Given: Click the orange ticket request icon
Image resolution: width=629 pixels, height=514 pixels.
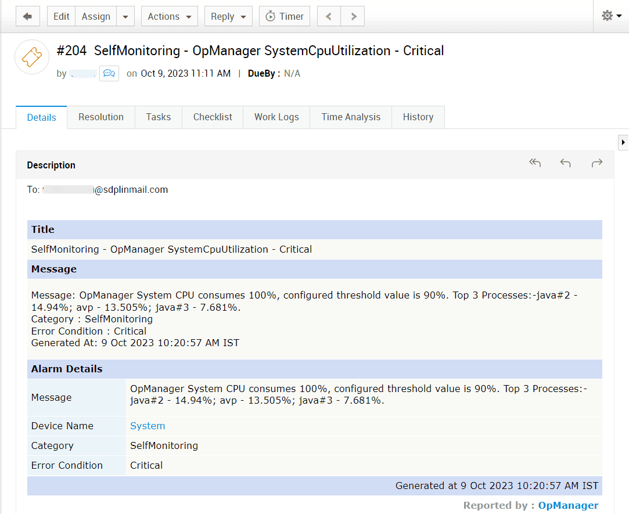Looking at the screenshot, I should (32, 57).
